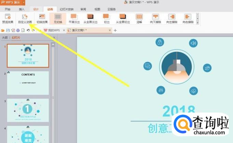Screen dimensions: 233x143
Task: Open the 自定义动画 custom animation panel
Action: tap(25, 19)
